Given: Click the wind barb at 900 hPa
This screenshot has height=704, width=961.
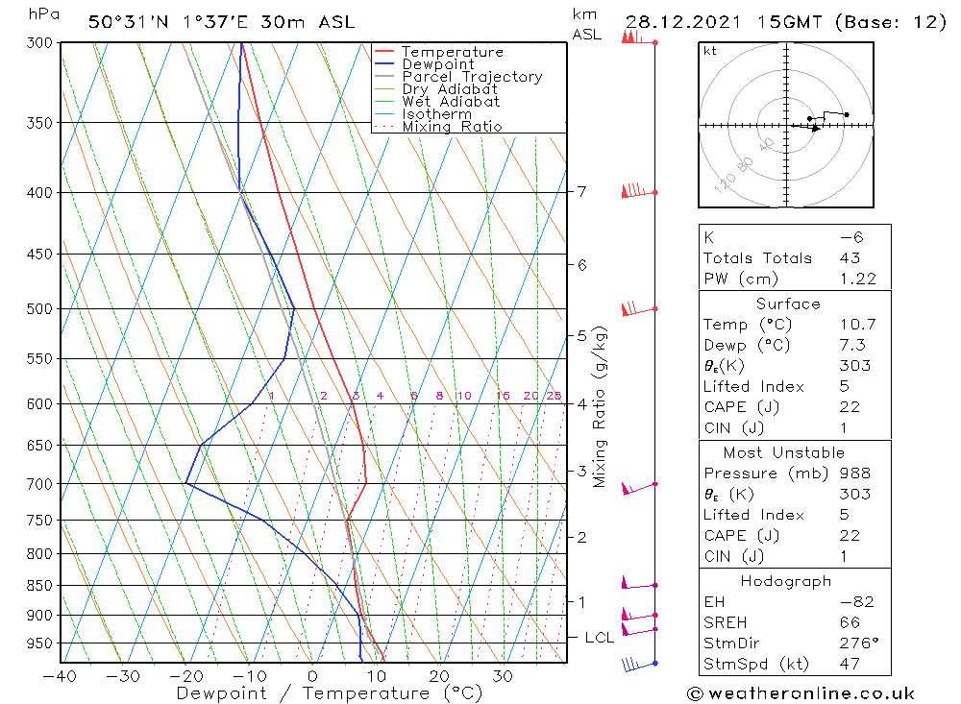Looking at the screenshot, I should click(639, 614).
